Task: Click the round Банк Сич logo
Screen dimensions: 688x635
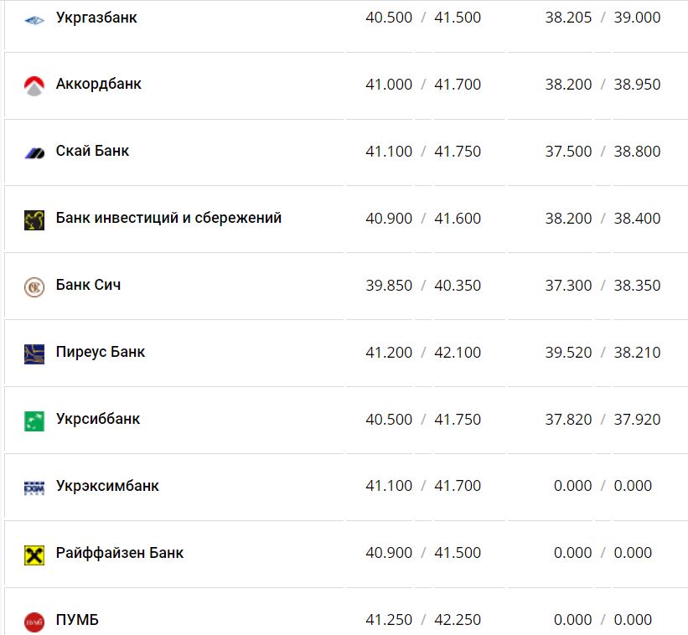Action: [34, 287]
